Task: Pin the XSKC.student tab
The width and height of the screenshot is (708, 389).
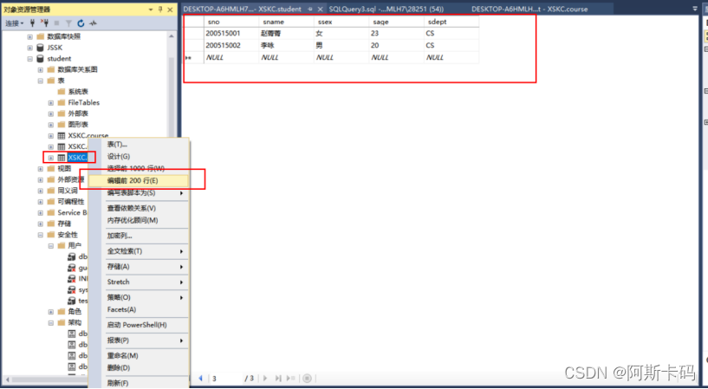Action: coord(309,9)
